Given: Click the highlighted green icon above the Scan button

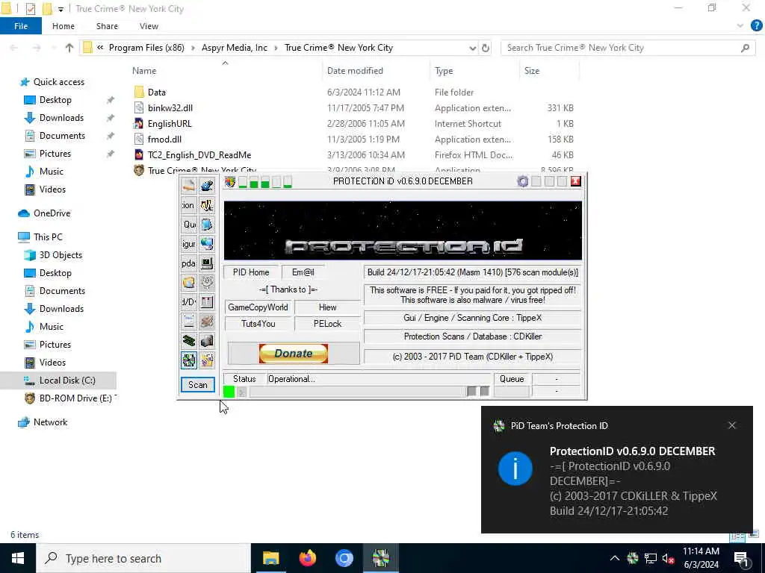Looking at the screenshot, I should (189, 360).
